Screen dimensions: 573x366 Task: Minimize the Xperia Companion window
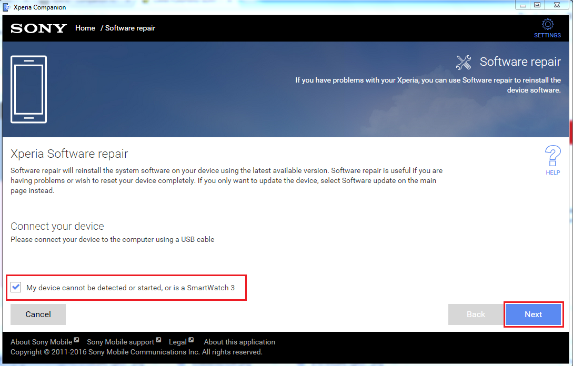(523, 5)
